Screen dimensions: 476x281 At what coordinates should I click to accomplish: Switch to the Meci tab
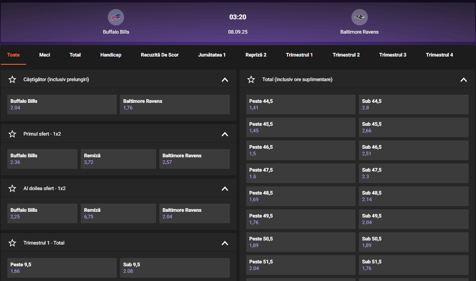tap(45, 55)
